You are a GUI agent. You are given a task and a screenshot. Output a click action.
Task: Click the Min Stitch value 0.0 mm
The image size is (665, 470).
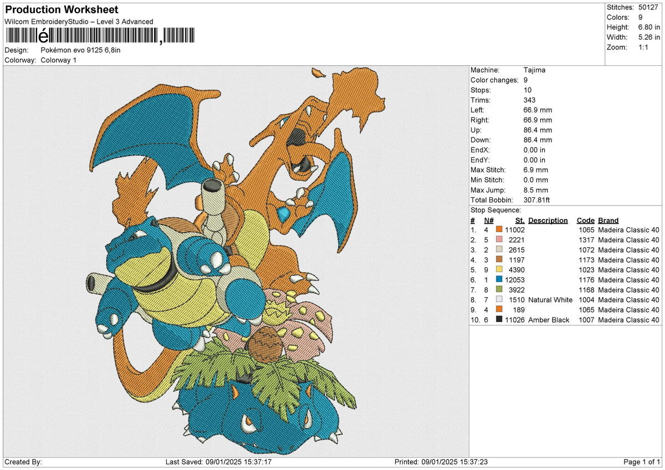536,180
